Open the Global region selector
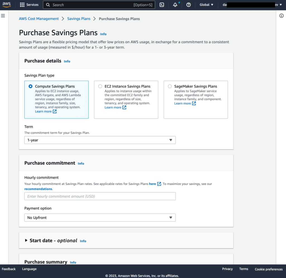 pyautogui.click(x=206, y=4)
